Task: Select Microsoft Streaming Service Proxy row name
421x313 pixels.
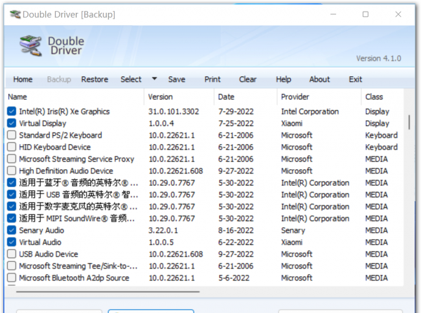Action: 76,159
